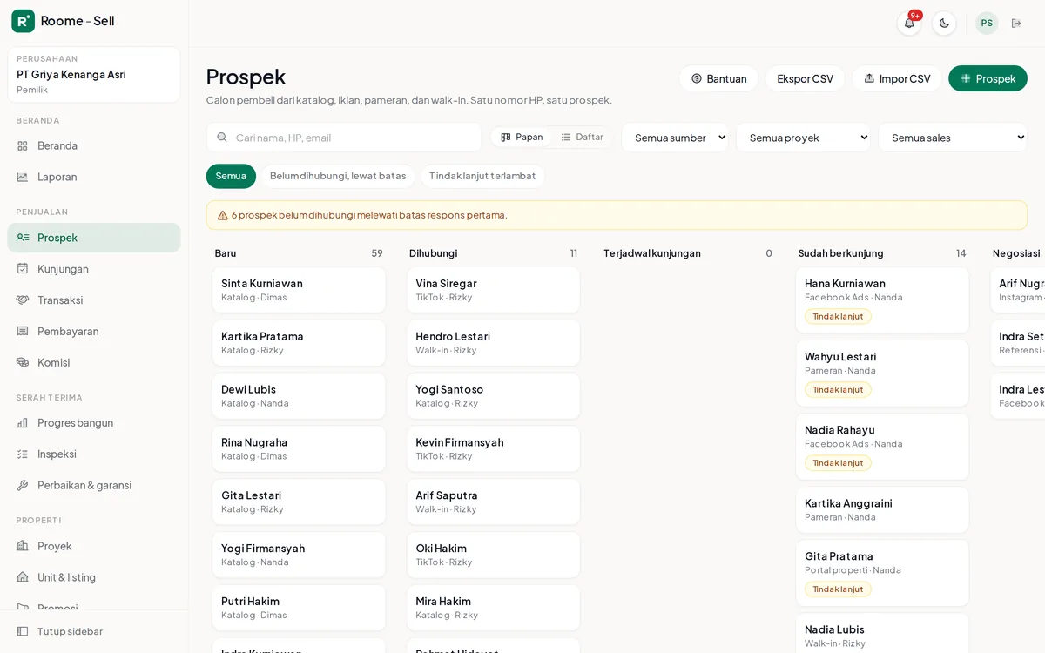Open Kevin Firmansyah card
Viewport: 1045px width, 653px height.
point(493,449)
